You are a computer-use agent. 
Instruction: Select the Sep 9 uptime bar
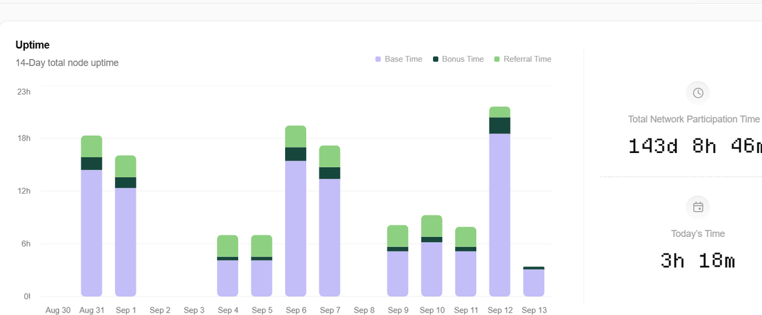pos(398,260)
